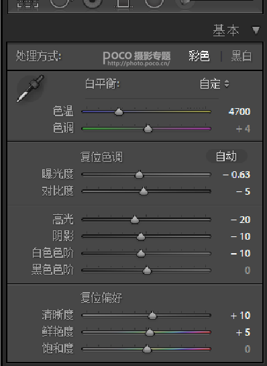Collapse the 基本 panel triangle

256,30
